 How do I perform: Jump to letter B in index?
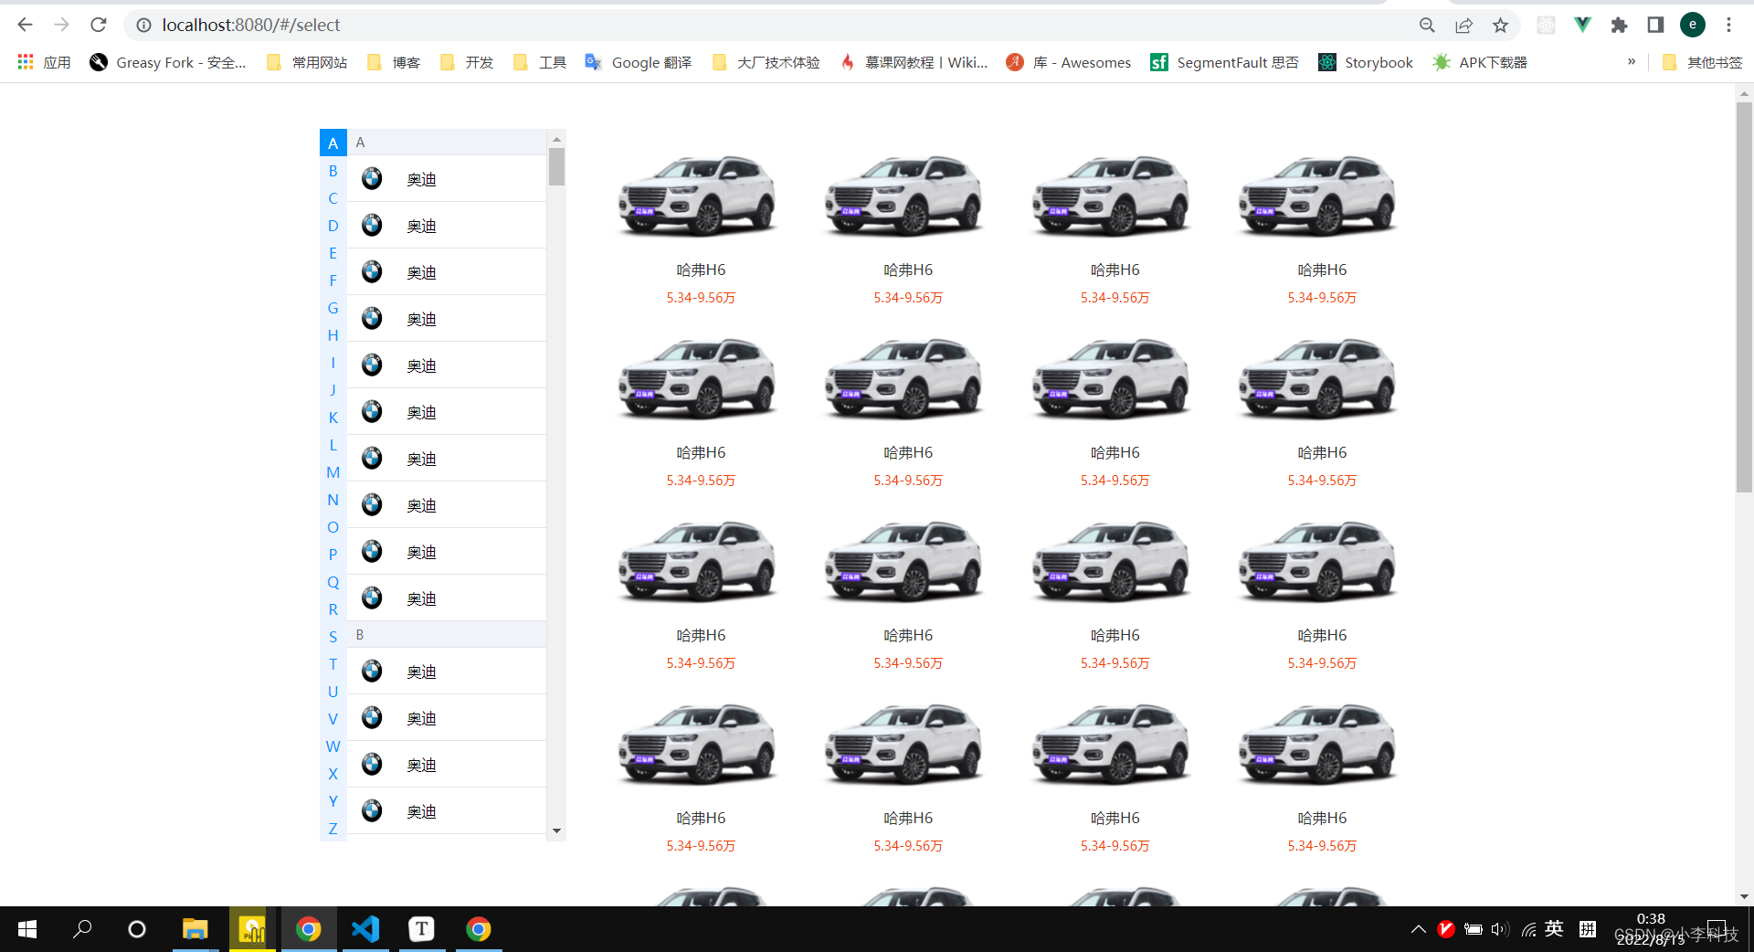pos(333,171)
